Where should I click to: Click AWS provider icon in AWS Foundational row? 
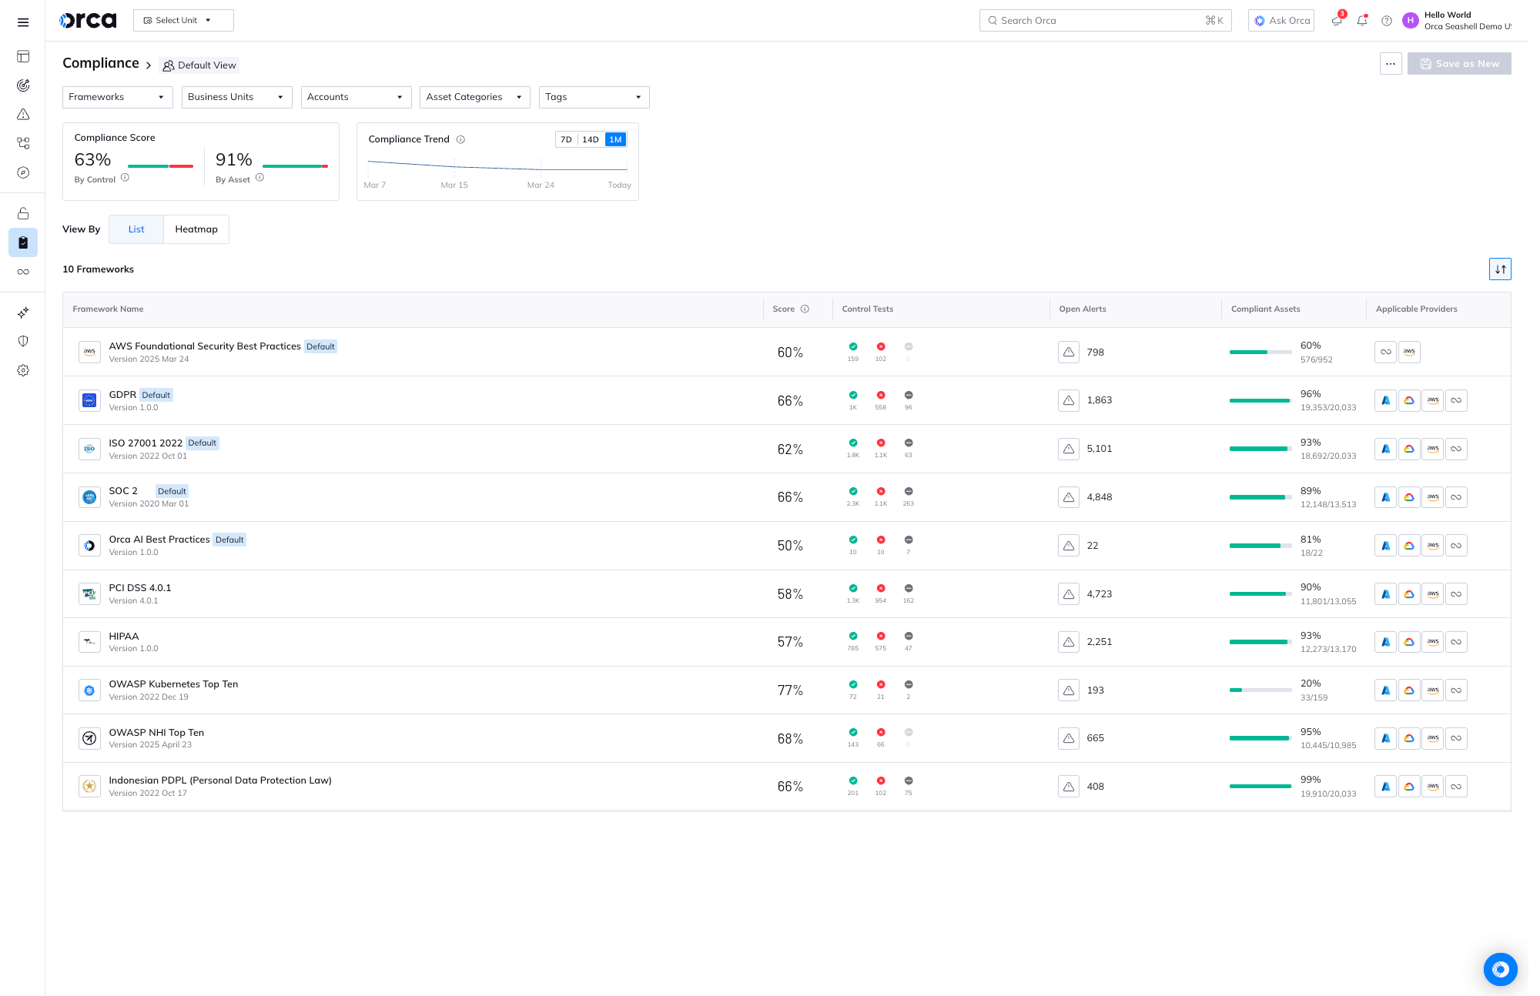click(x=1409, y=352)
